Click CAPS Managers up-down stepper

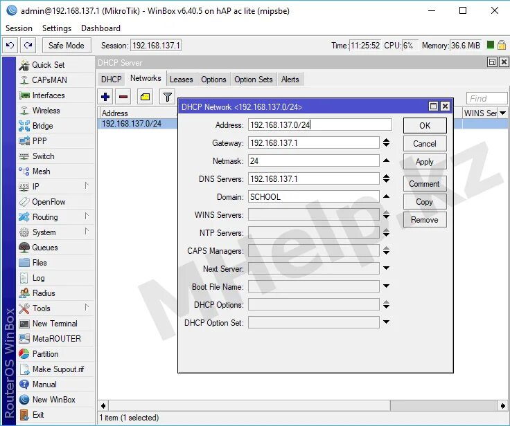pyautogui.click(x=386, y=250)
